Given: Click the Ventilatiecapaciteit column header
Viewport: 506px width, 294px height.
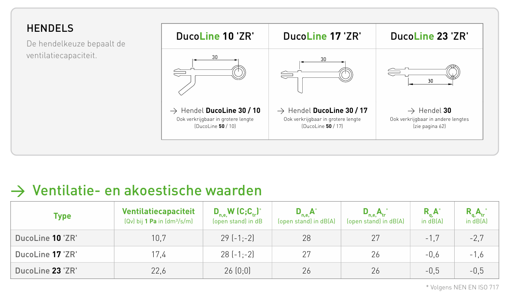Looking at the screenshot, I should pos(158,212).
